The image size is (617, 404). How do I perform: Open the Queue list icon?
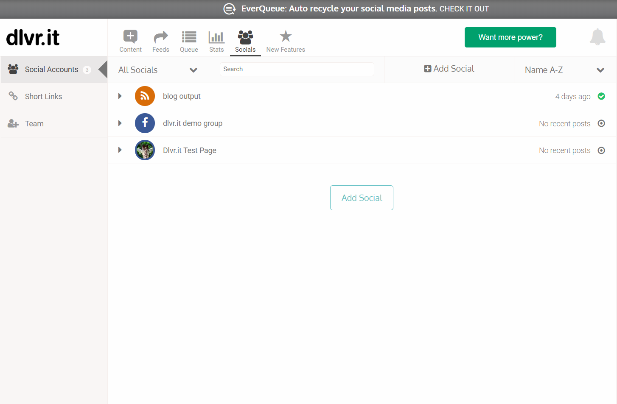pos(189,37)
